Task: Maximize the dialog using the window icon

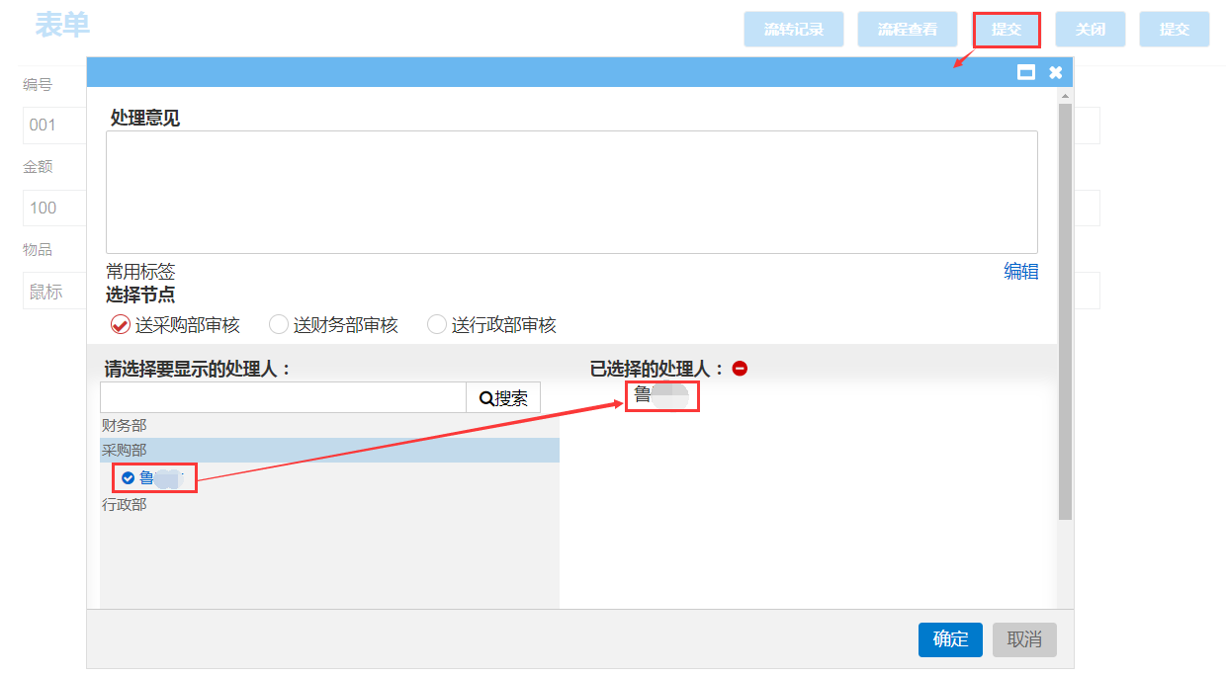Action: [x=1026, y=72]
